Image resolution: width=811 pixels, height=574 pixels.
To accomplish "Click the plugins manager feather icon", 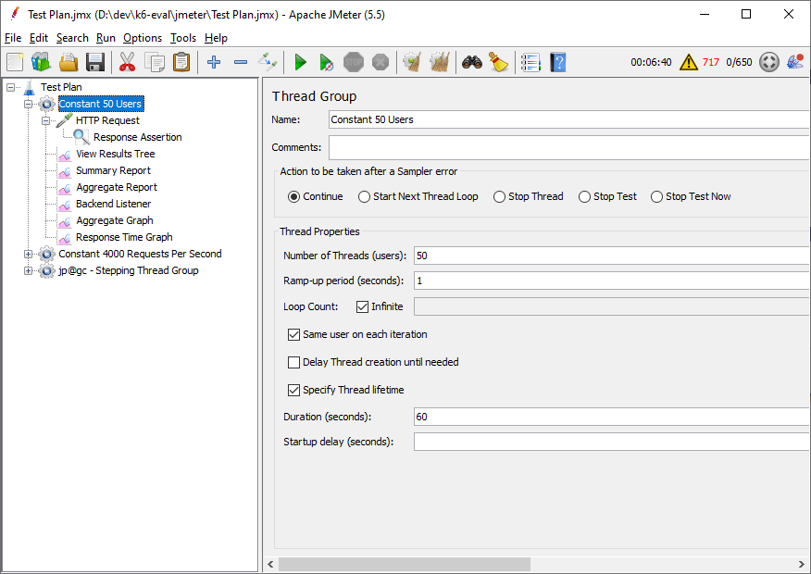I will click(x=795, y=63).
